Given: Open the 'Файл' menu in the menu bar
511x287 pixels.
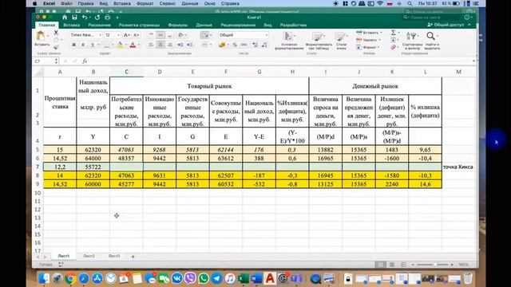Looking at the screenshot, I should click(x=66, y=3).
